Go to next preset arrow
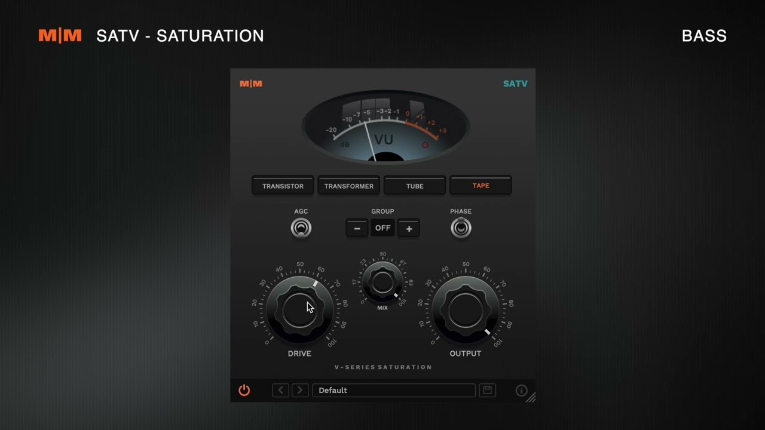Image resolution: width=765 pixels, height=430 pixels. pos(300,390)
